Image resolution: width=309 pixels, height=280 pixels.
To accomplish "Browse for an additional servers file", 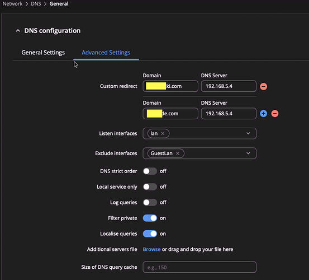I will pyautogui.click(x=151, y=249).
